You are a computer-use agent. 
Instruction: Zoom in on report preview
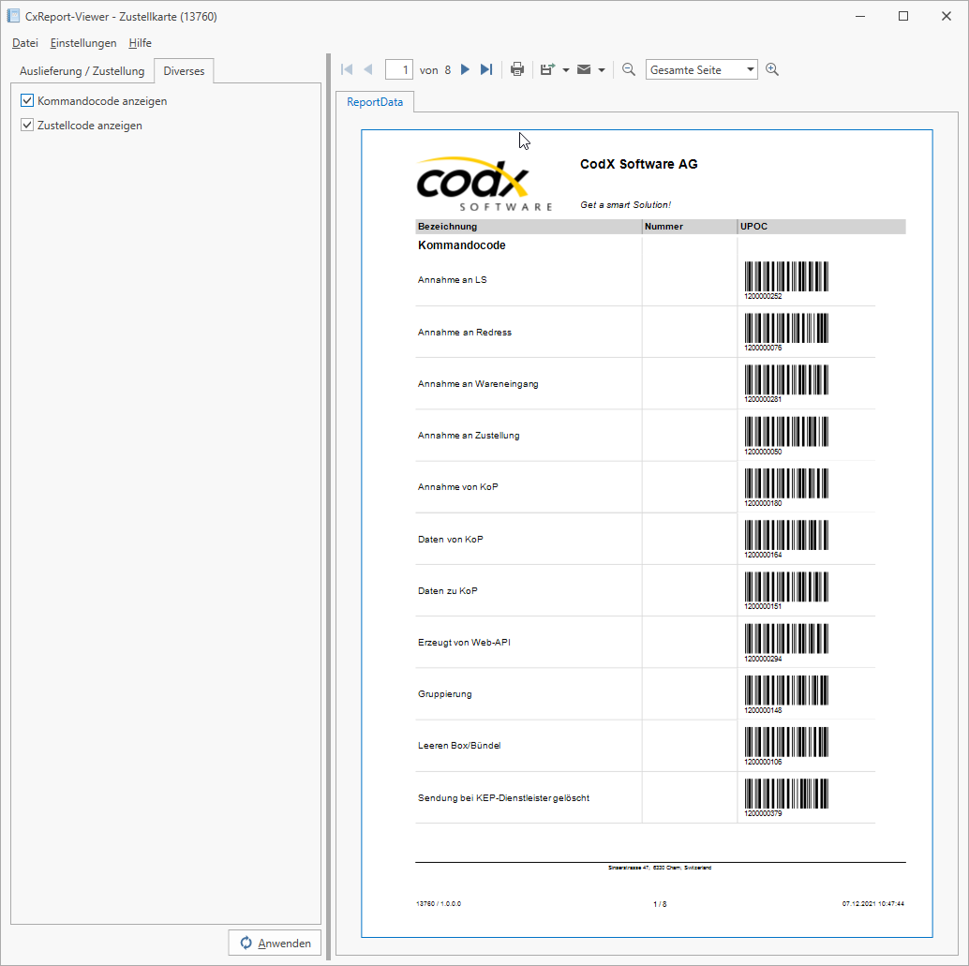[772, 70]
